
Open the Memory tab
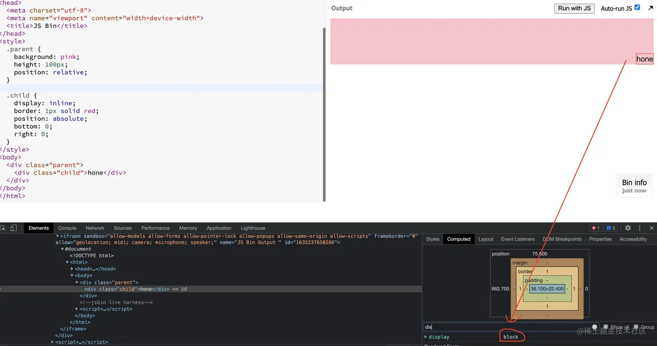point(188,228)
